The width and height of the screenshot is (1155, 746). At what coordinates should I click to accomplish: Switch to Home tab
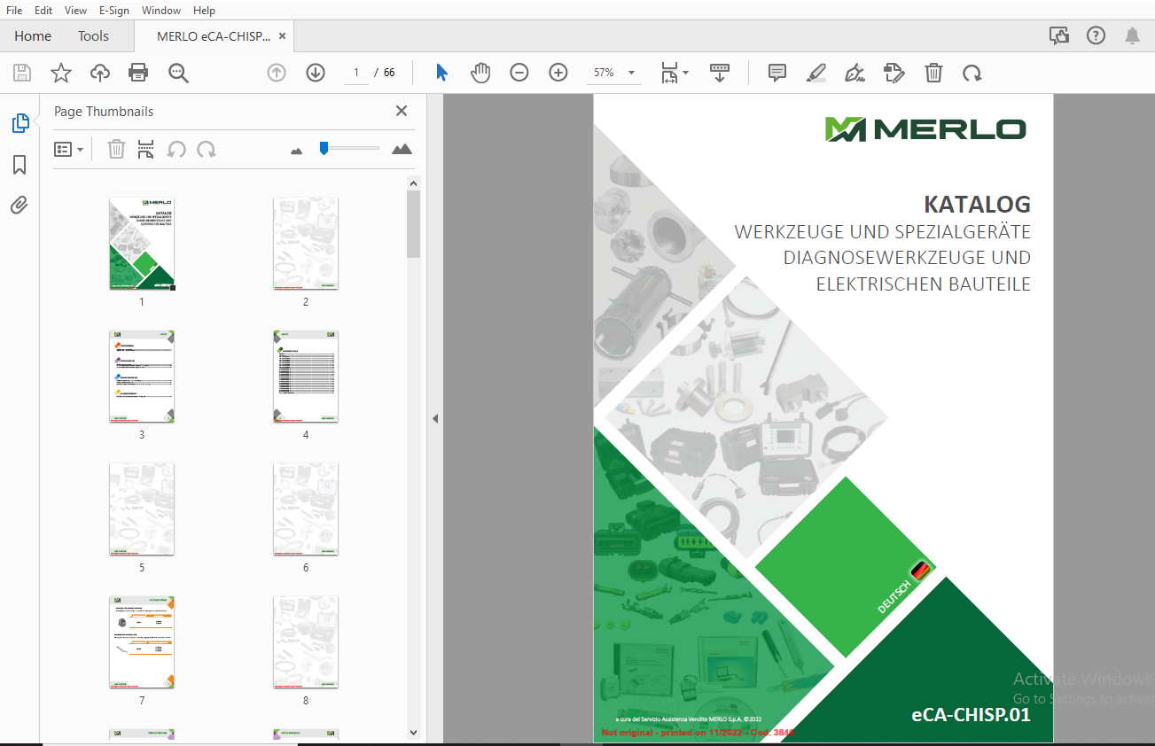pyautogui.click(x=33, y=36)
